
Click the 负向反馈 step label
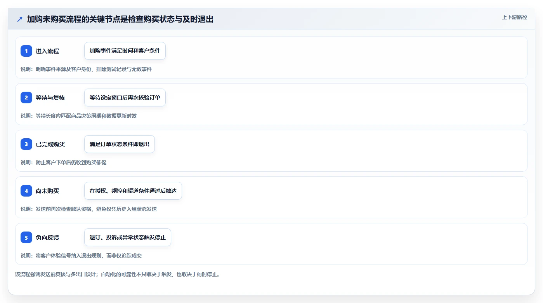click(47, 237)
